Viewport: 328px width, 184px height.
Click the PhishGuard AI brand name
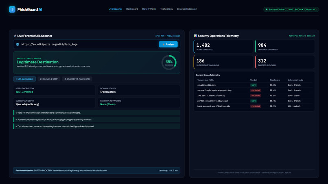[30, 10]
